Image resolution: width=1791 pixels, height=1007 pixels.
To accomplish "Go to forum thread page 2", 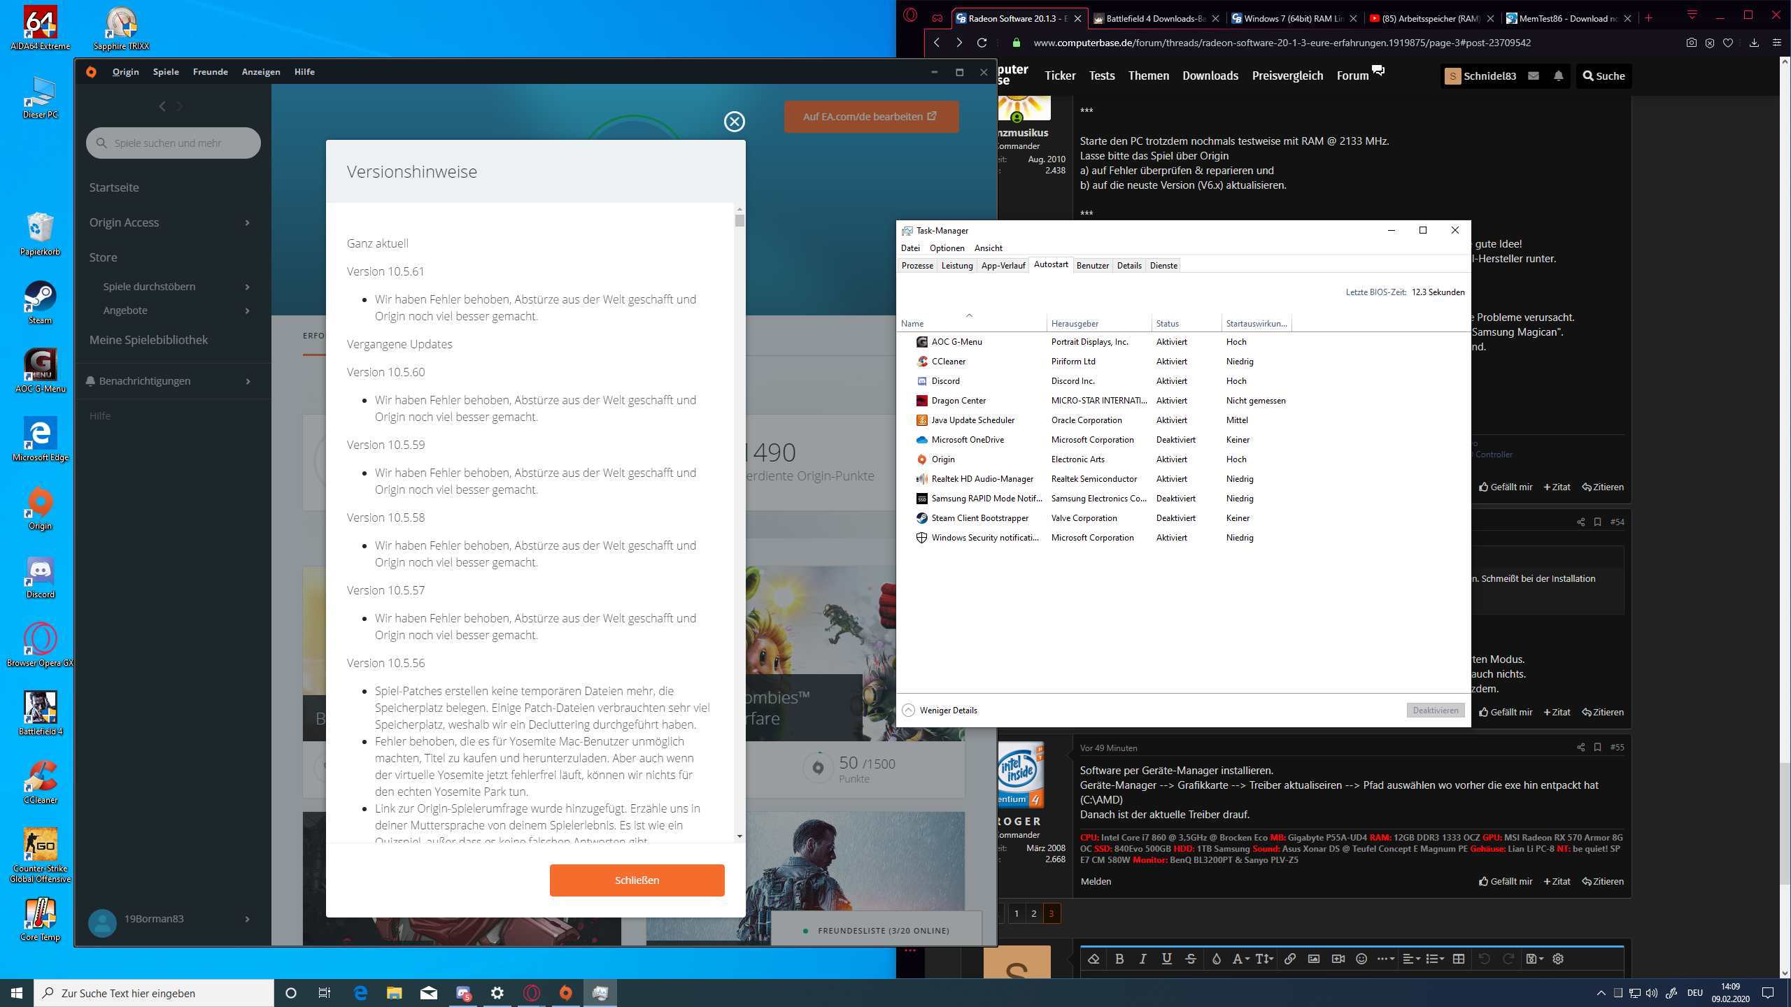I will point(1034,913).
